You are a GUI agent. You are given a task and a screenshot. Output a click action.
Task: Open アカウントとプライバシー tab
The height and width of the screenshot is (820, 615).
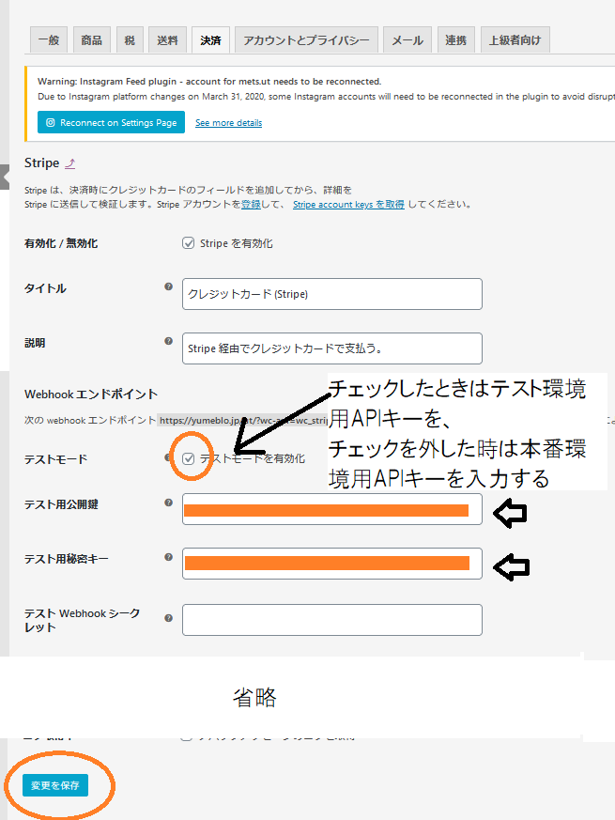(x=306, y=40)
